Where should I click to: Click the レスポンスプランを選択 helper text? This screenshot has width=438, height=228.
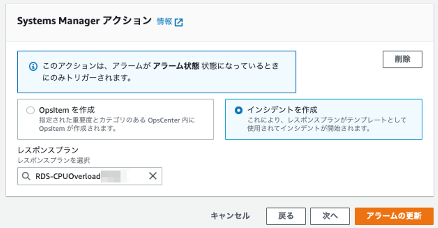coord(54,160)
